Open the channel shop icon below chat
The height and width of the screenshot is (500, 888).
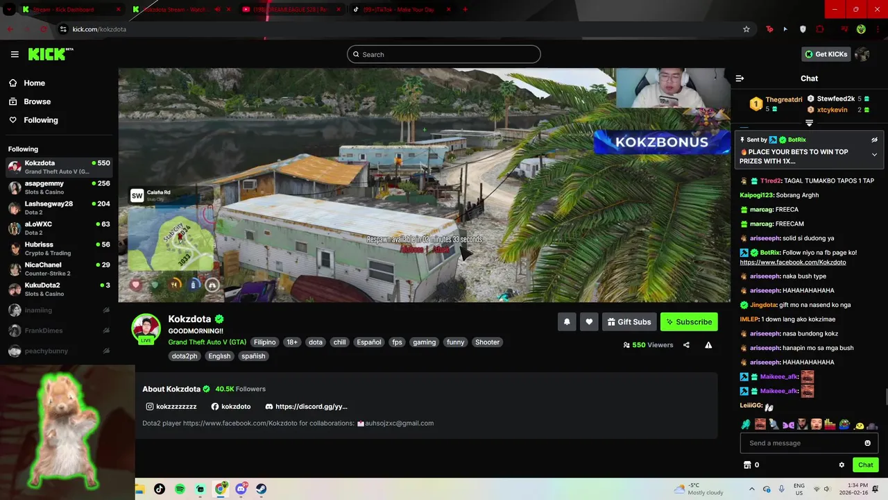(x=747, y=465)
